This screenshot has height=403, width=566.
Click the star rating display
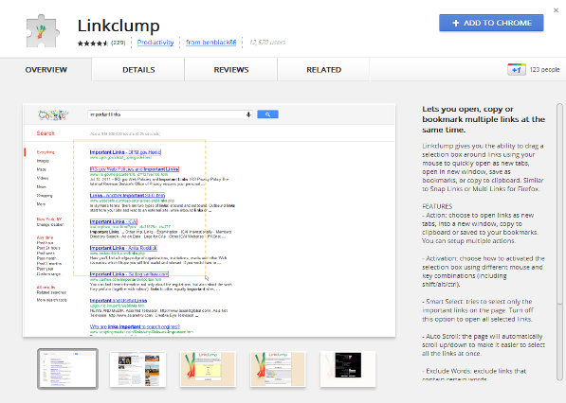coord(92,44)
